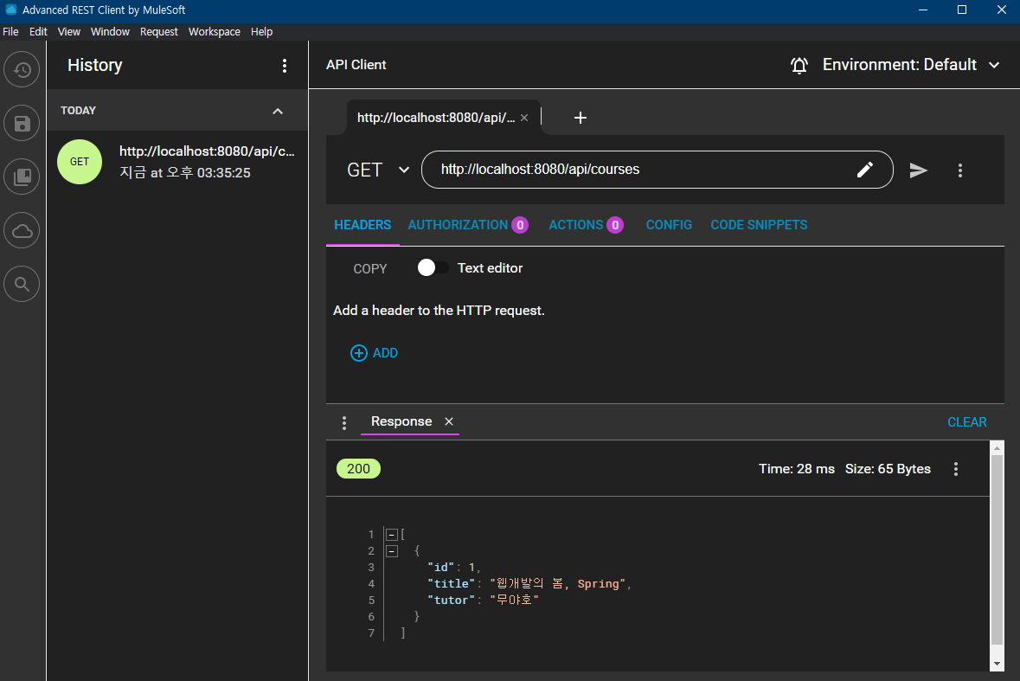This screenshot has width=1020, height=681.
Task: Open the response panel three-dot menu
Action: [344, 423]
